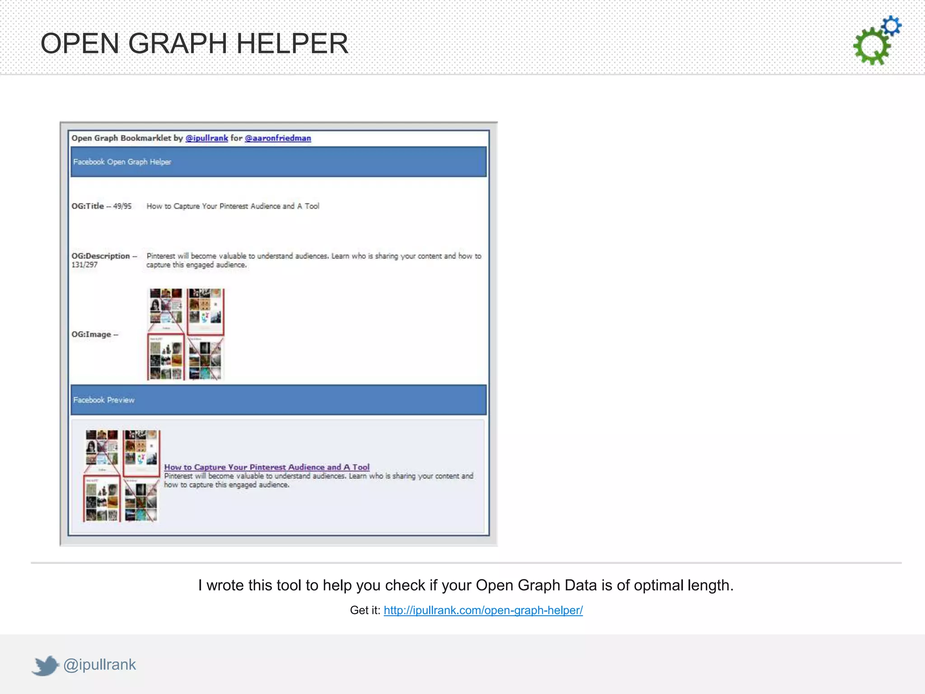Click the 'I wrote this tool' caption sentence

pyautogui.click(x=466, y=586)
